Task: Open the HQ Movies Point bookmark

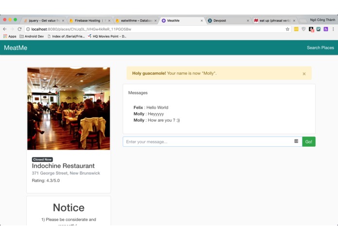Action: point(107,36)
